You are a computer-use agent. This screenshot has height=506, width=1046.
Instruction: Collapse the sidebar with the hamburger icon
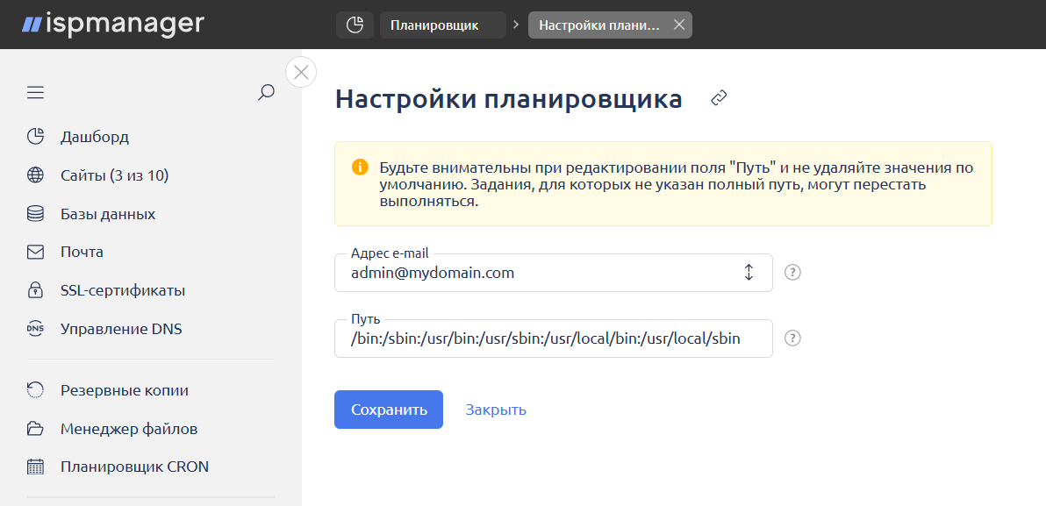click(35, 91)
